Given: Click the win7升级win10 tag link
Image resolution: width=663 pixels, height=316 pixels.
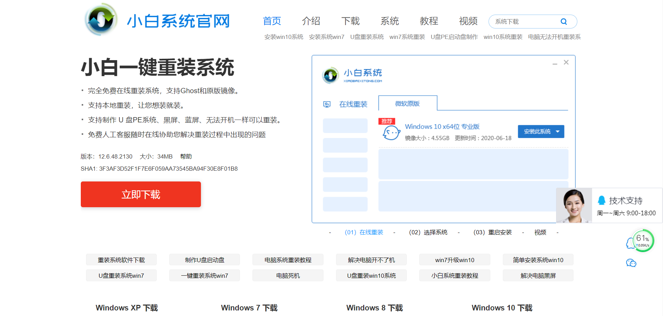Looking at the screenshot, I should [454, 260].
